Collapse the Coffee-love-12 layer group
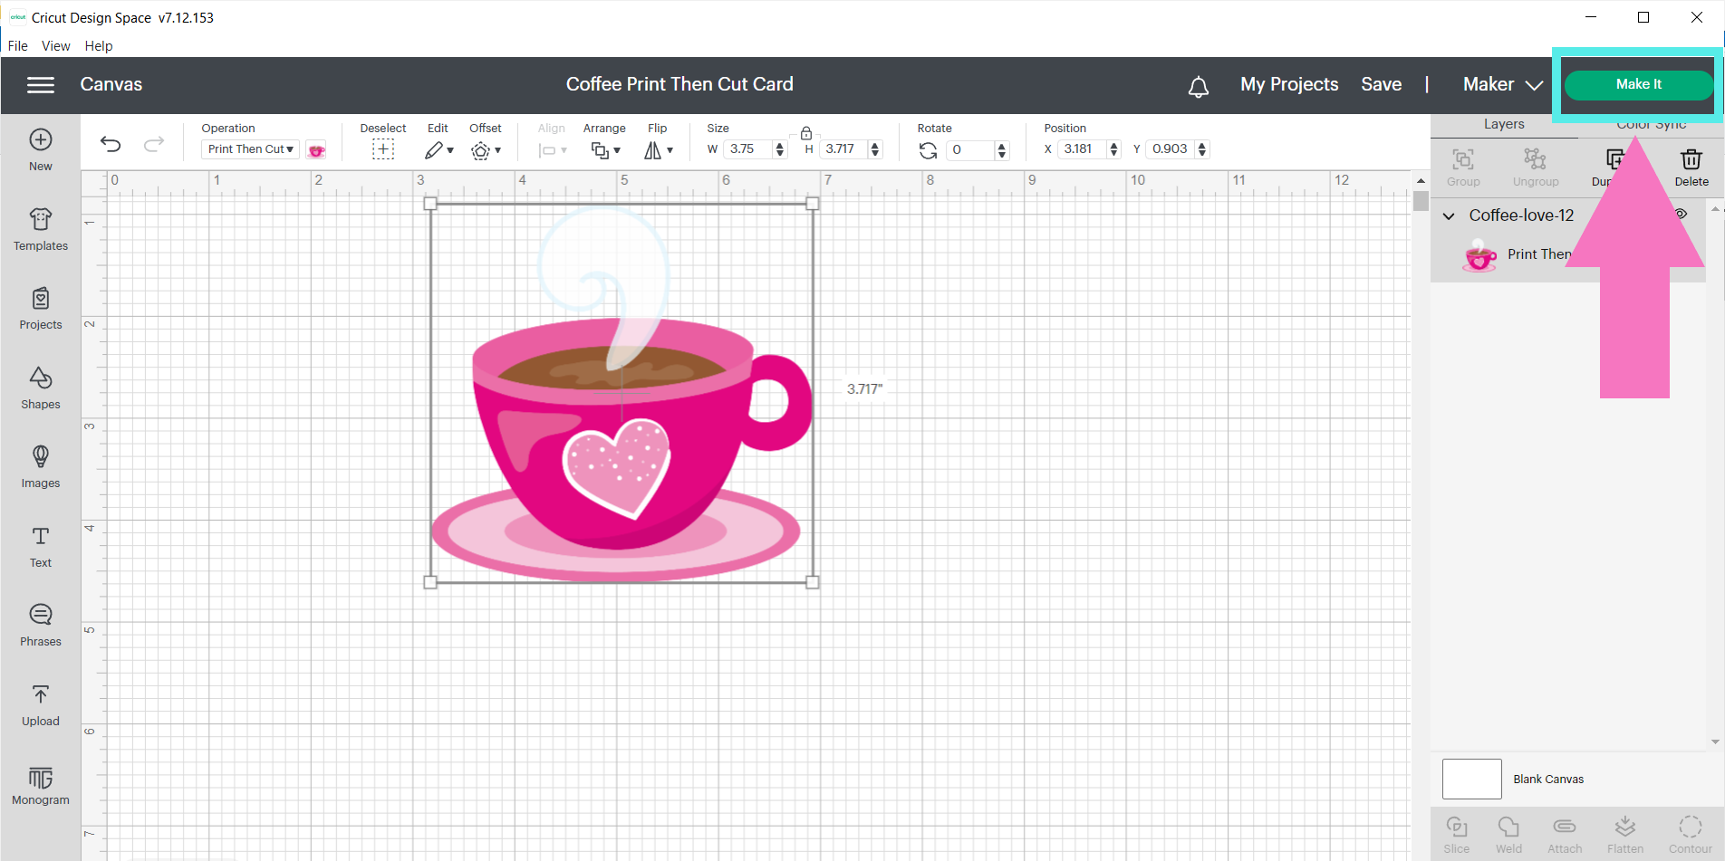Viewport: 1725px width, 861px height. (x=1448, y=215)
